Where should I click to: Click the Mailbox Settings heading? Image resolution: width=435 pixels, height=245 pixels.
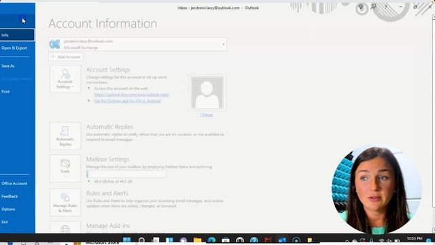click(107, 159)
